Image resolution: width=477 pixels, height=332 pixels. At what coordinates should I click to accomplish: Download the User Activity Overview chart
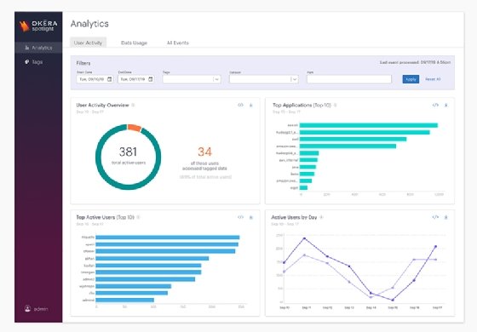251,106
